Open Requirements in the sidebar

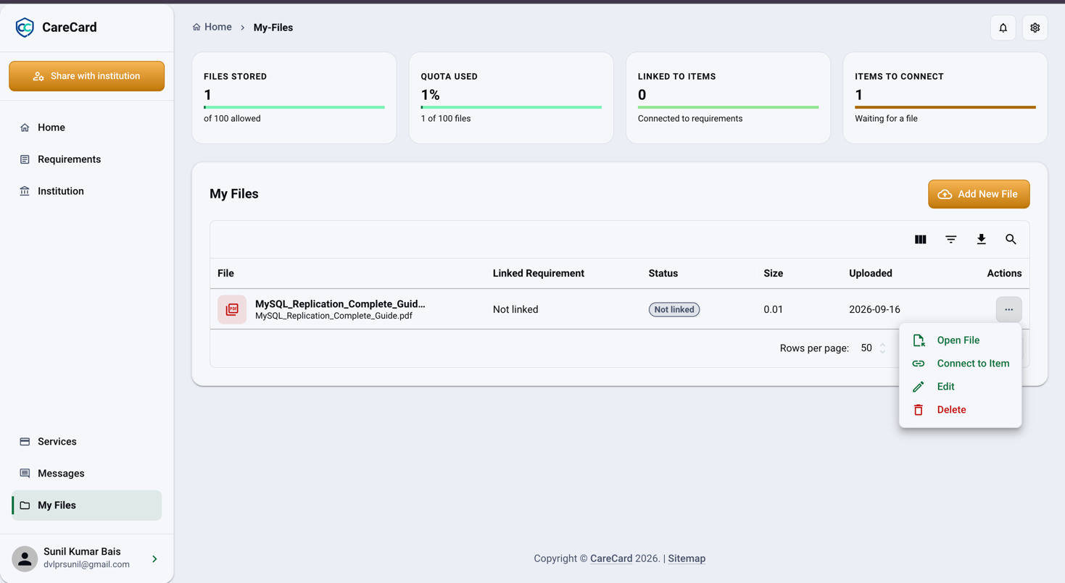pos(87,159)
